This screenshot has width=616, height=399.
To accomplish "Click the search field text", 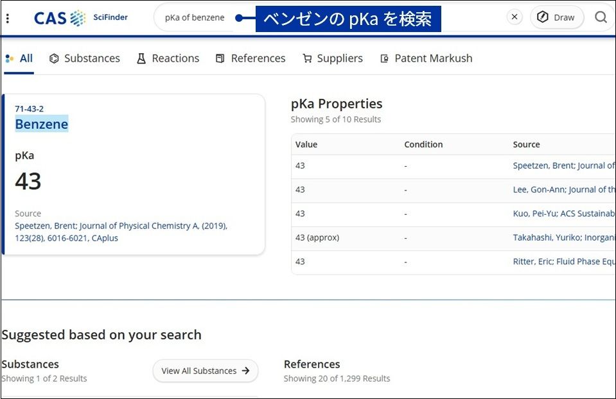I will [x=195, y=18].
